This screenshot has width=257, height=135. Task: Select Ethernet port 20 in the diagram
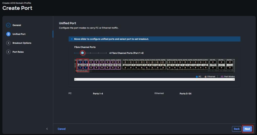131,67
